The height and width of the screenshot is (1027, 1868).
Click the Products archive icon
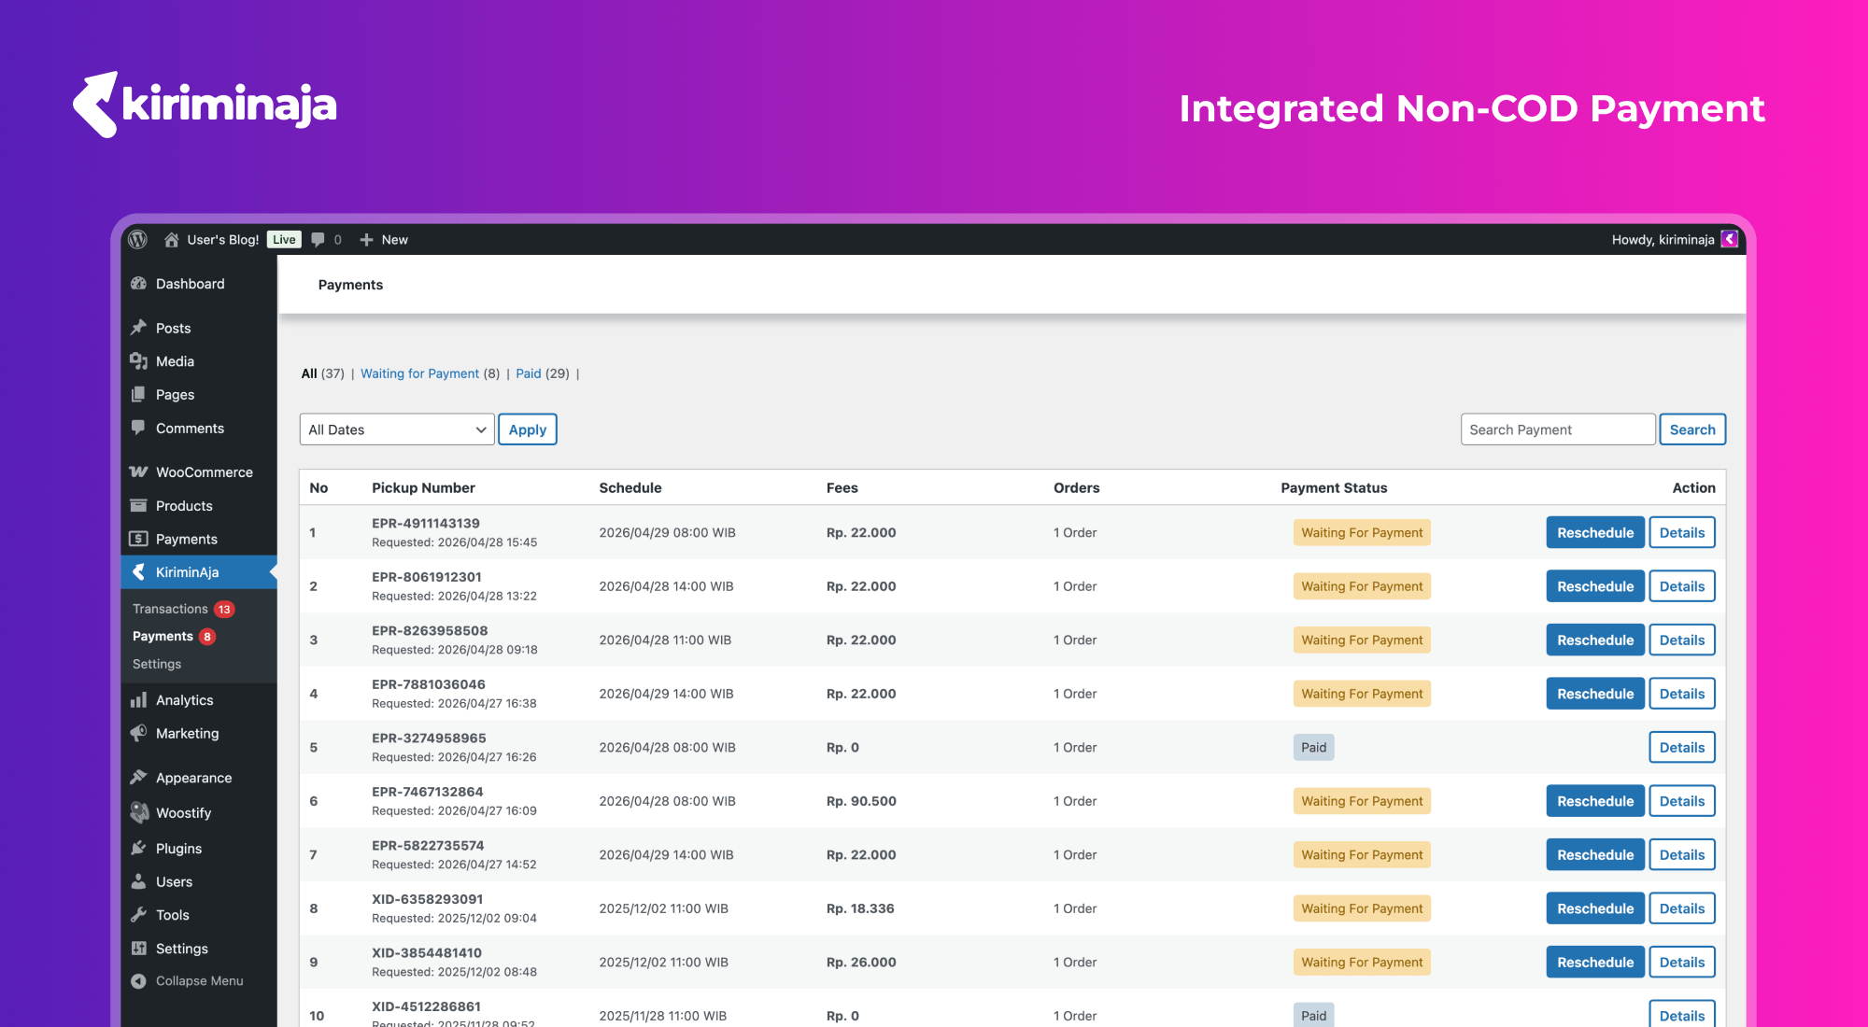tap(139, 506)
